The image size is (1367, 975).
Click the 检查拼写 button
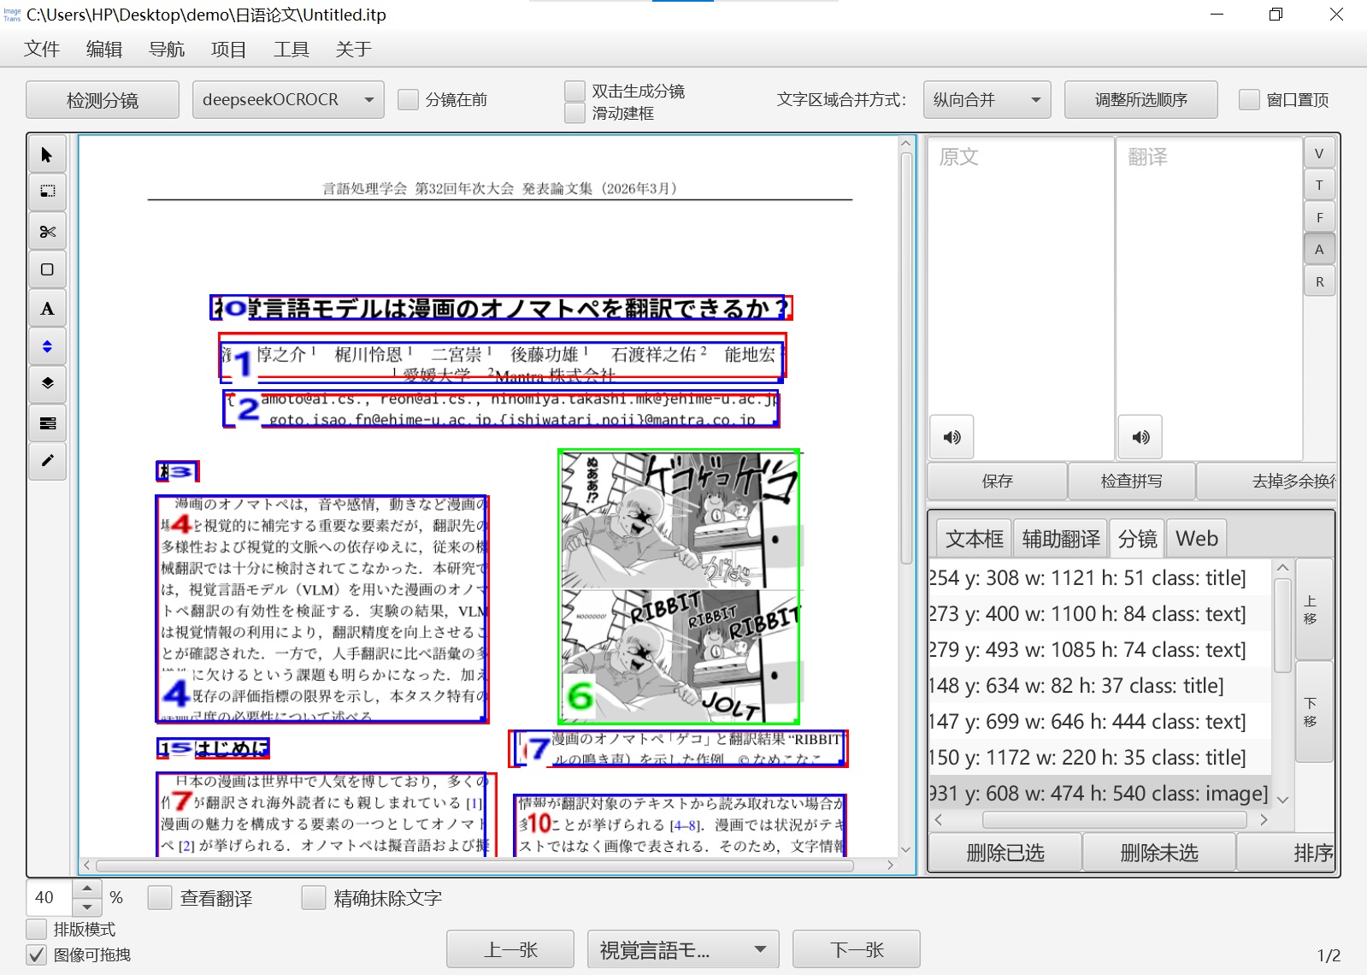(x=1132, y=481)
